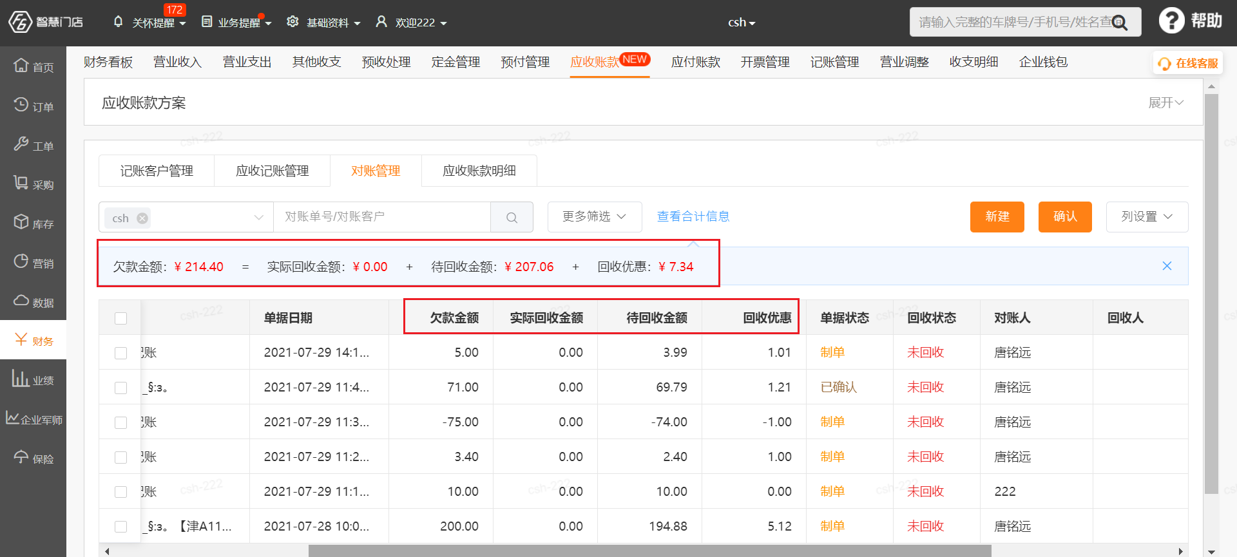Click the 在线客服 headset icon
Screen dimensions: 1237x557
(x=1164, y=64)
